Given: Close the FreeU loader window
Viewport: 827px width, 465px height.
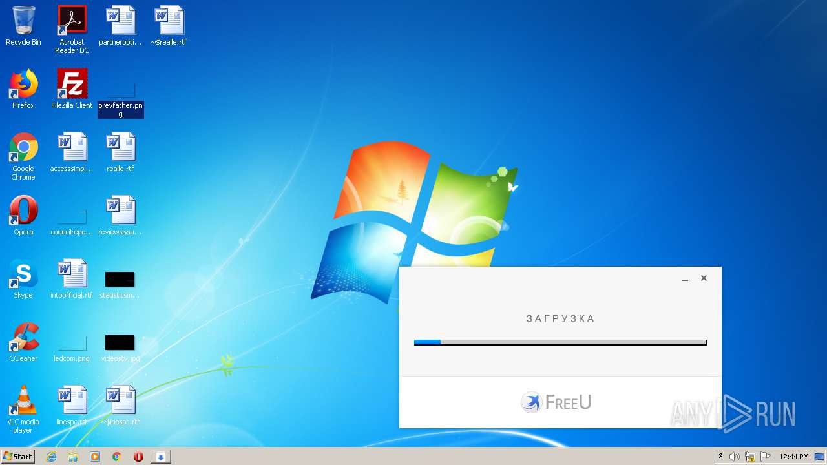Looking at the screenshot, I should pyautogui.click(x=704, y=278).
